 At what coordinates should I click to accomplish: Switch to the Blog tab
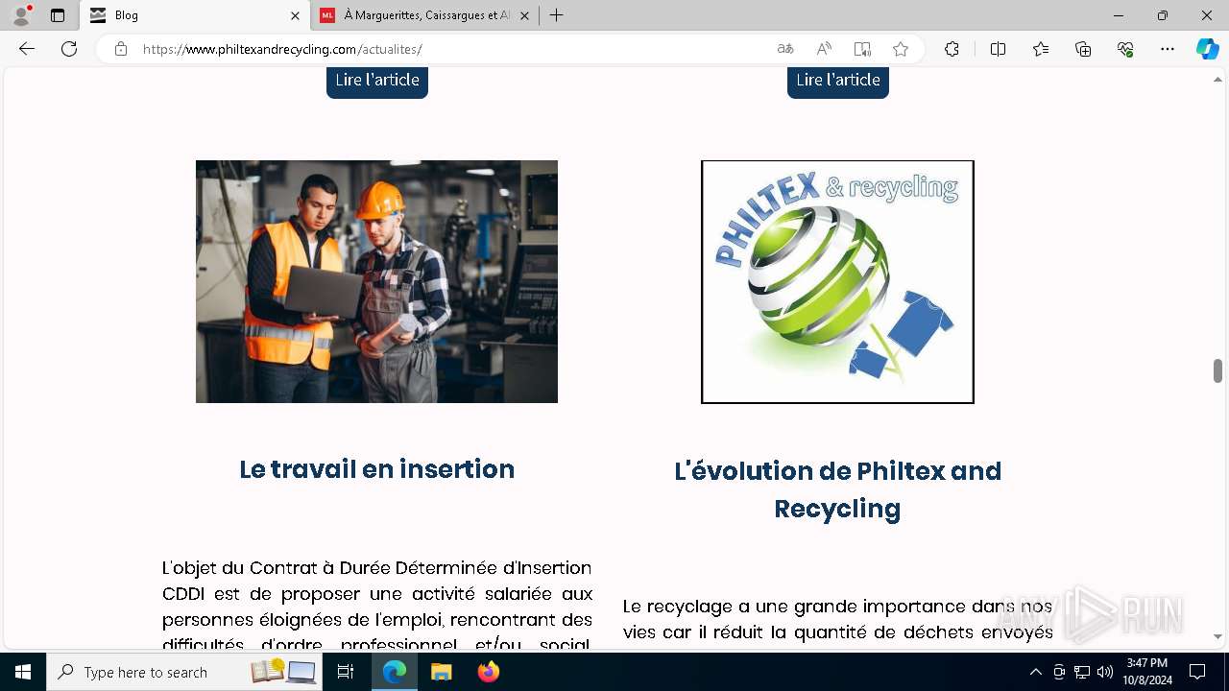(x=194, y=15)
